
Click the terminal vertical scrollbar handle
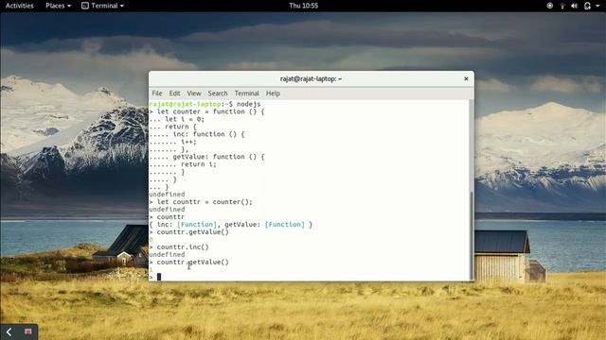pyautogui.click(x=472, y=235)
